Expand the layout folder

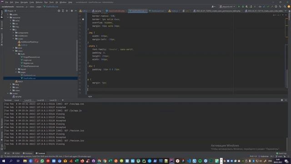(16, 69)
